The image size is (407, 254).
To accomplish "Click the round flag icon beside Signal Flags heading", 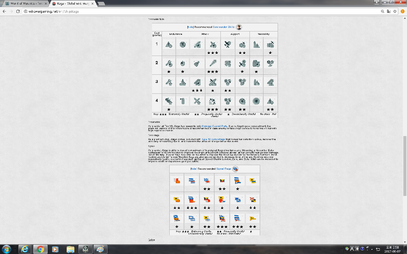I will pyautogui.click(x=235, y=169).
